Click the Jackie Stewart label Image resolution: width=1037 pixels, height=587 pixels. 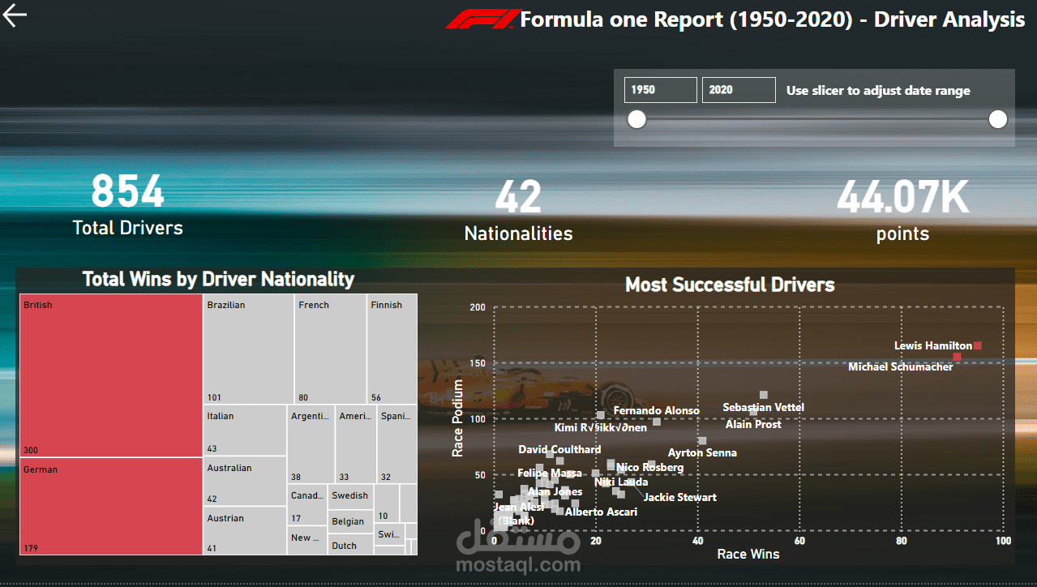click(x=679, y=497)
